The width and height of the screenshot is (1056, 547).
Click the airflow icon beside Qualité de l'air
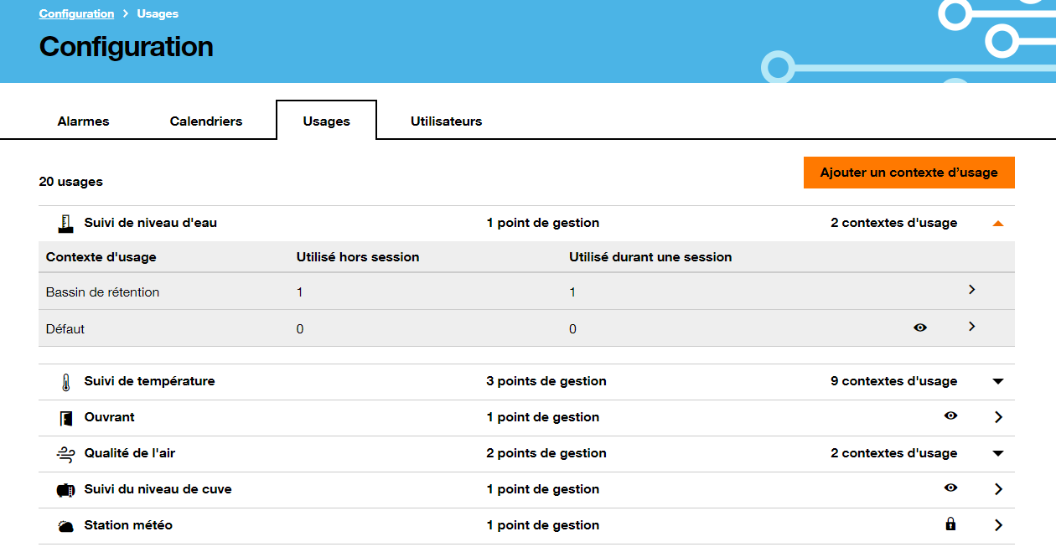64,453
